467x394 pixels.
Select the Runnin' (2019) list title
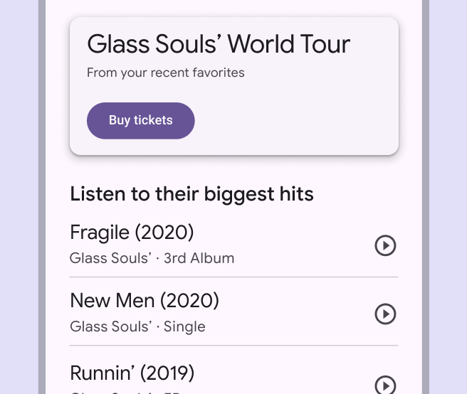[x=132, y=373]
